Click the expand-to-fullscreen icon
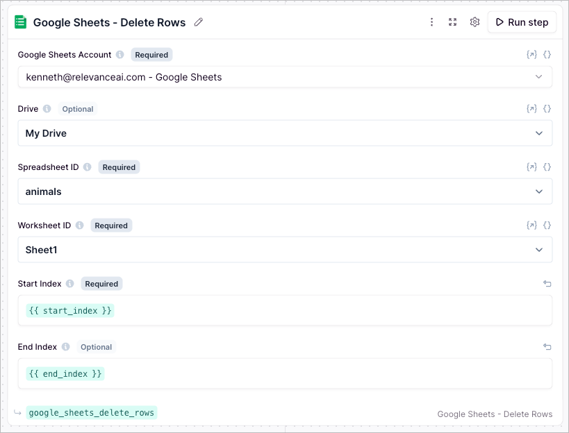The width and height of the screenshot is (569, 433). coord(452,22)
